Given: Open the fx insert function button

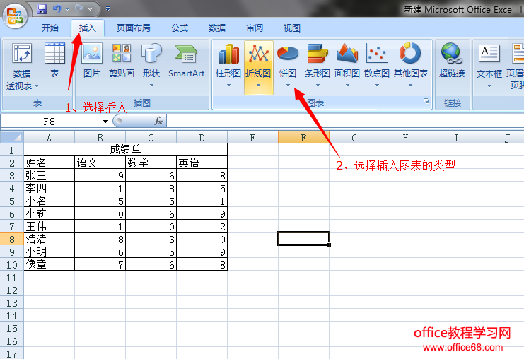Looking at the screenshot, I should pos(158,121).
